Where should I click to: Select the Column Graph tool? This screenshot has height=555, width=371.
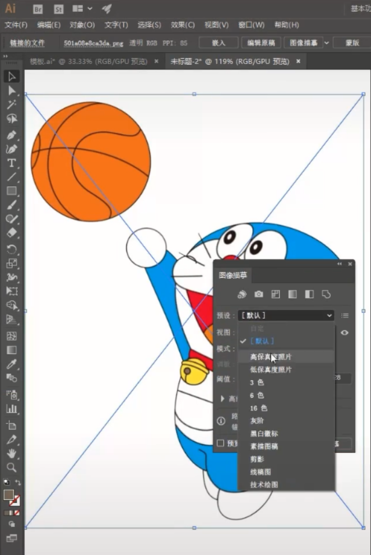click(12, 409)
